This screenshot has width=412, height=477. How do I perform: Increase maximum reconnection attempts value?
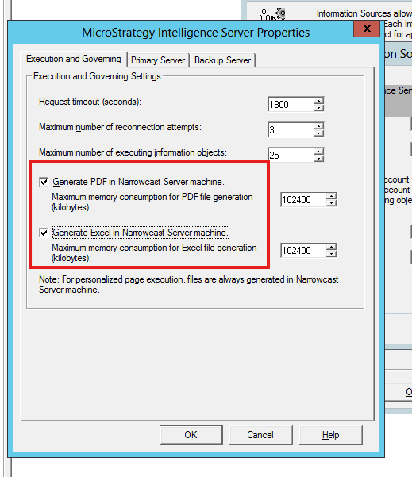click(318, 126)
